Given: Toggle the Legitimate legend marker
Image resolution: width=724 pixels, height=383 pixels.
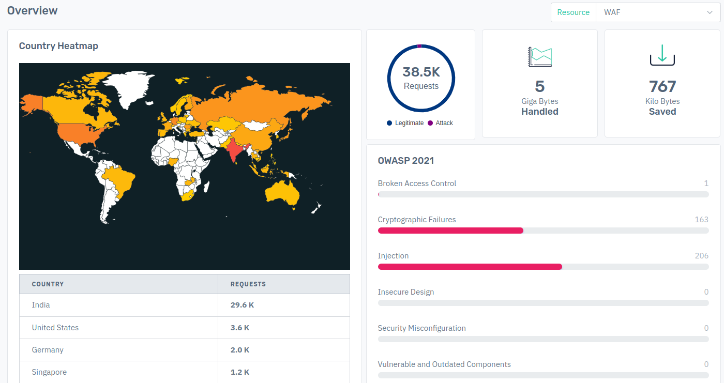Looking at the screenshot, I should point(389,123).
